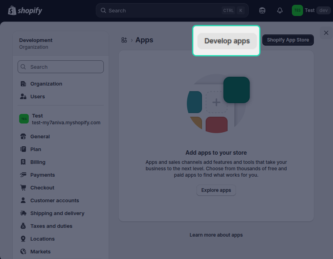Click the Customer accounts person icon
333x259 pixels.
pos(23,200)
